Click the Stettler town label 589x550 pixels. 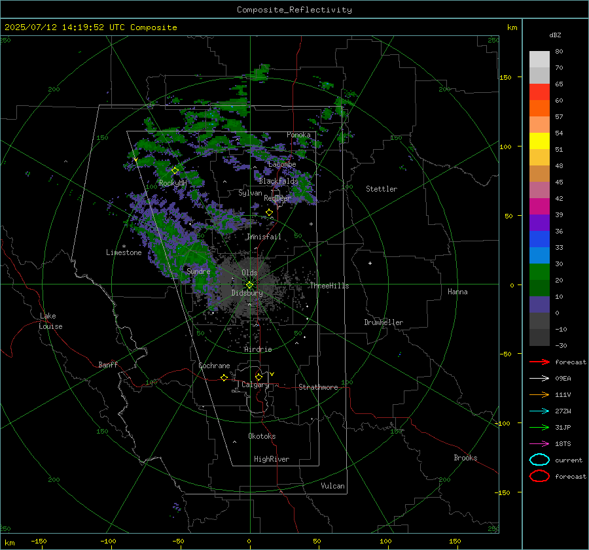point(382,189)
